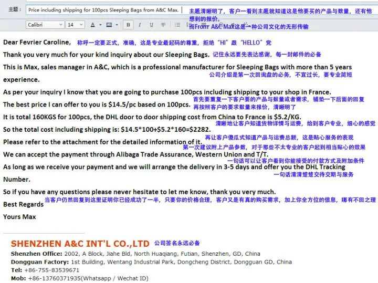The height and width of the screenshot is (283, 378).
Task: Open the font size 14 dropdown
Action: tap(75, 25)
